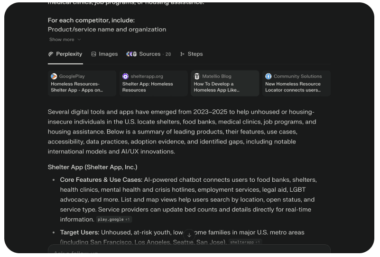
Task: Click the shelterapp.org favicon icon
Action: point(125,76)
